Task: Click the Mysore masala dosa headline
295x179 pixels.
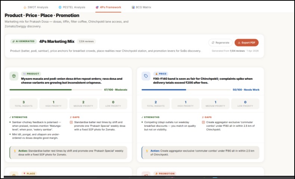Action: (x=72, y=81)
